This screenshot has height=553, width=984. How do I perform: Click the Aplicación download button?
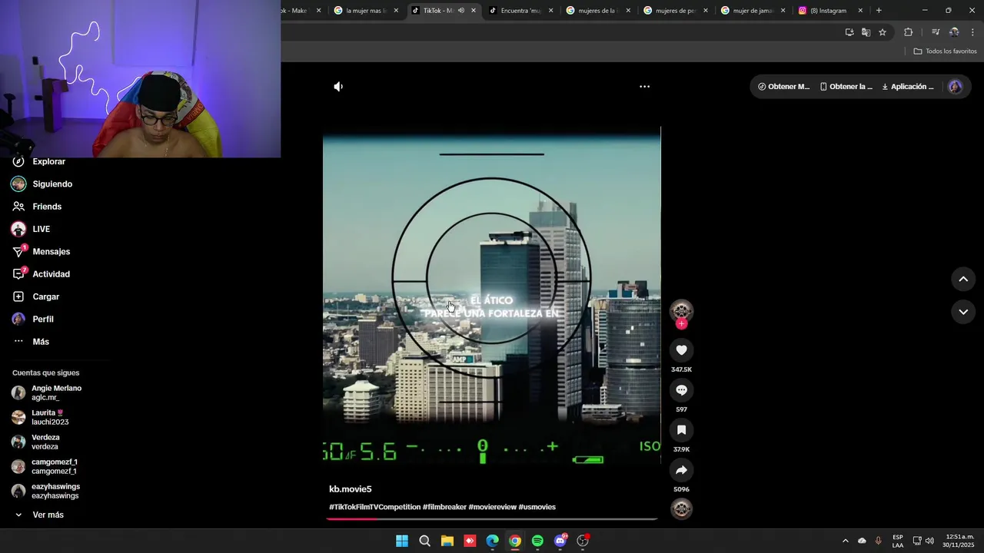click(x=908, y=87)
